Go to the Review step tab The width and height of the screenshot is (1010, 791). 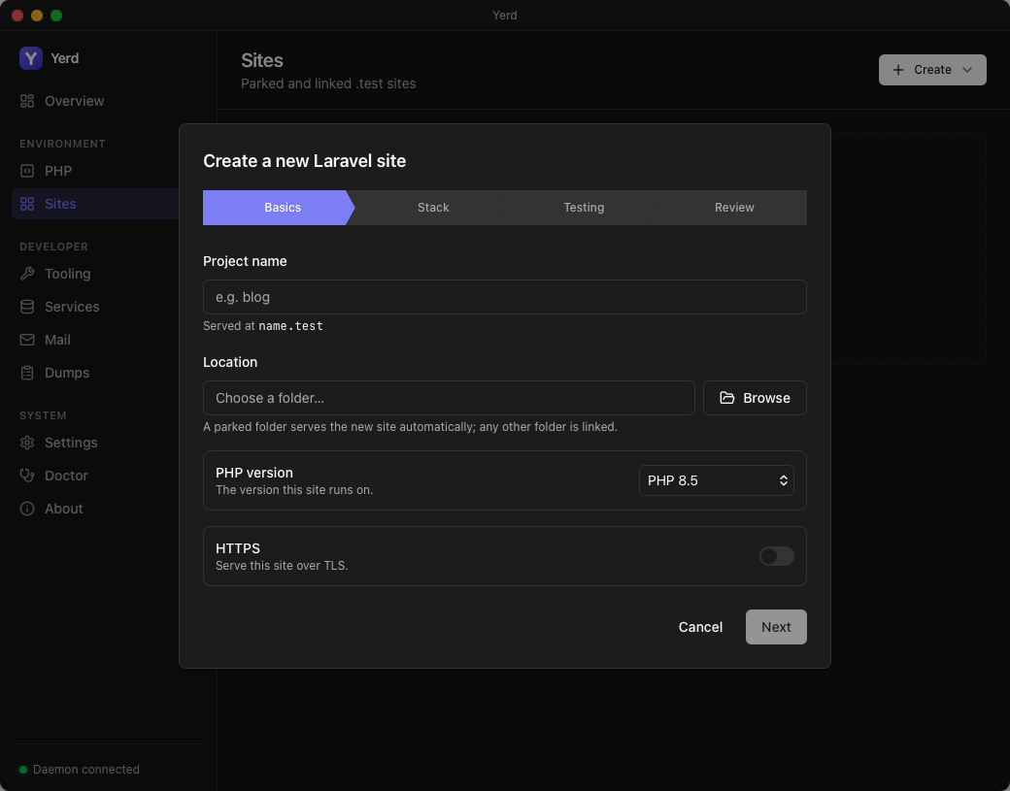tap(733, 208)
